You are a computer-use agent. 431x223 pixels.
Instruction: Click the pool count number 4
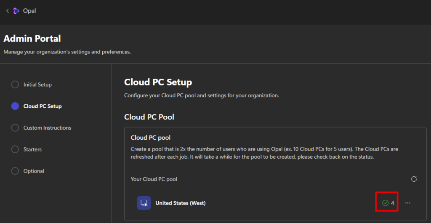(392, 203)
